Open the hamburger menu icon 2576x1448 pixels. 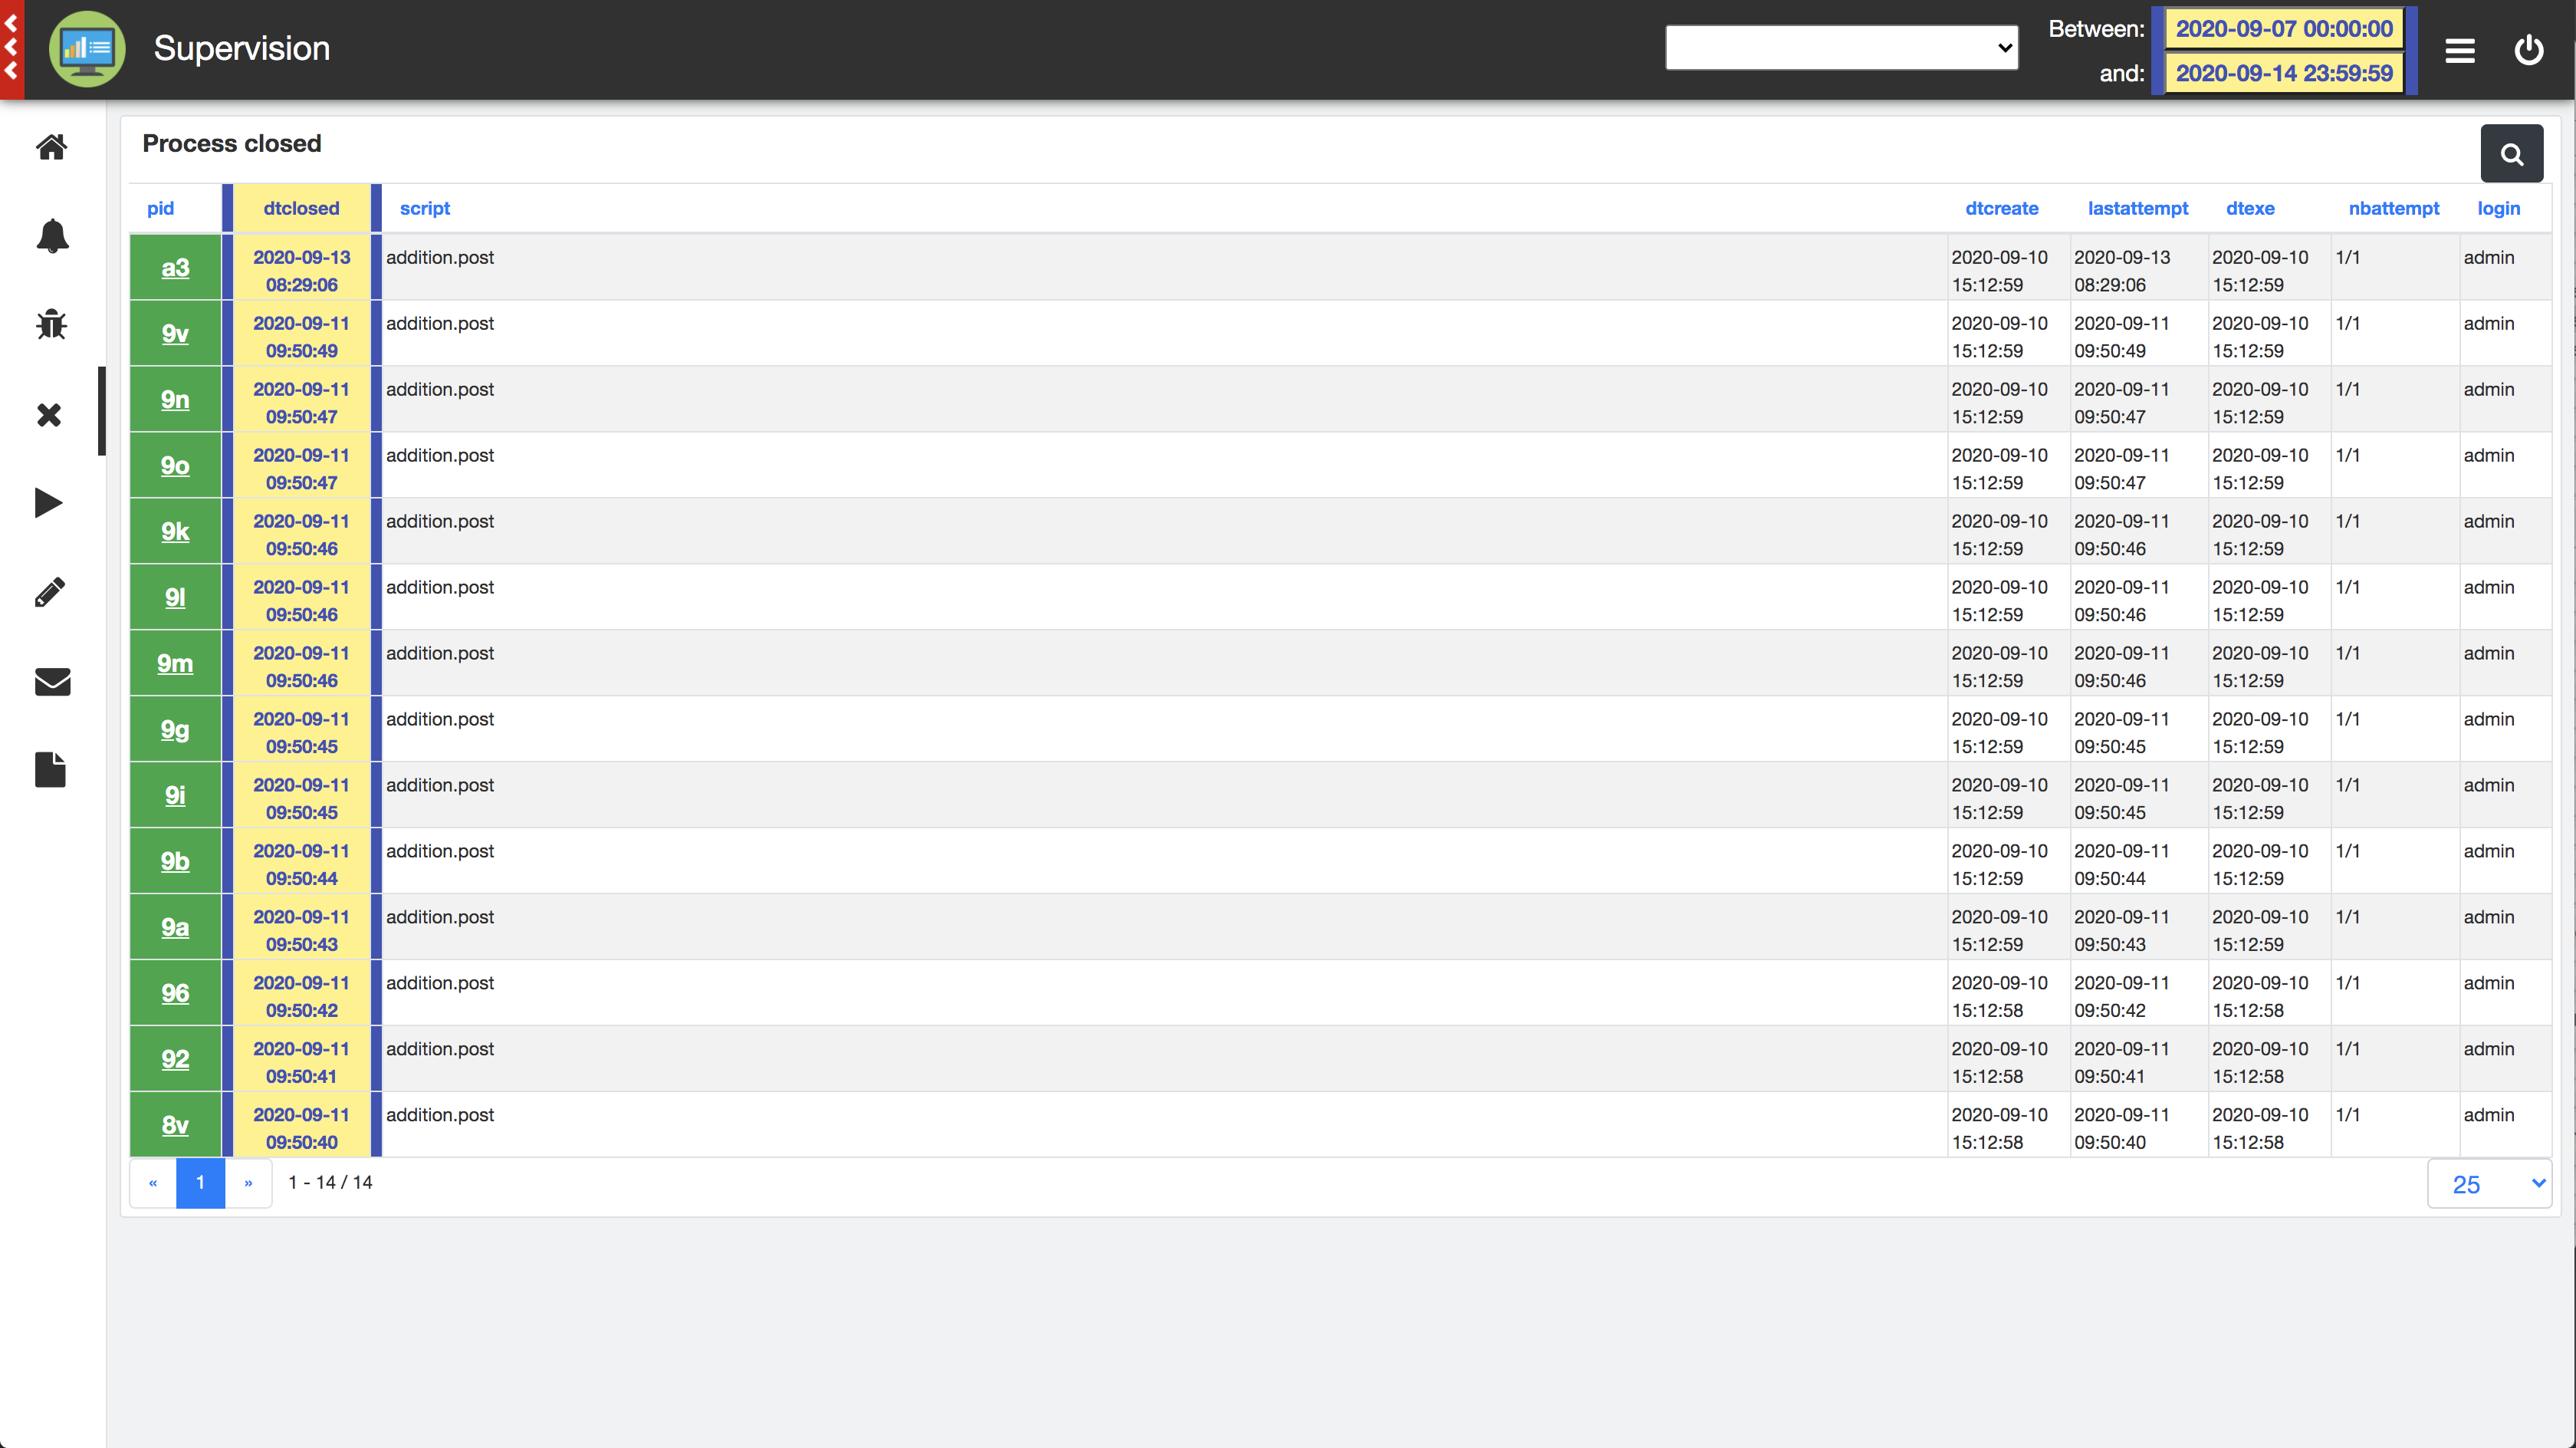[2460, 50]
